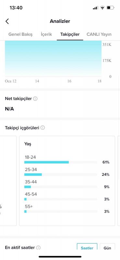Select the Saatler toggle button
This screenshot has height=260, width=120.
87,248
